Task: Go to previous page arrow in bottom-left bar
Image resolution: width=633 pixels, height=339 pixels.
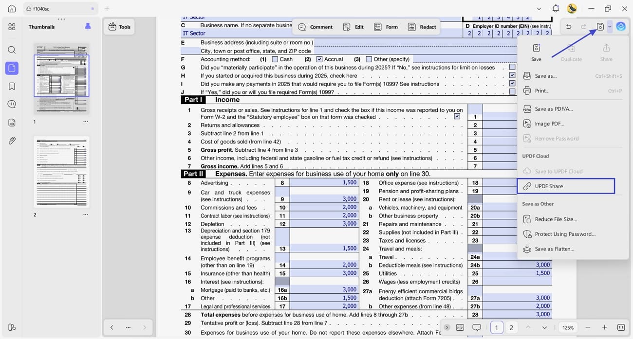Action: click(x=112, y=327)
